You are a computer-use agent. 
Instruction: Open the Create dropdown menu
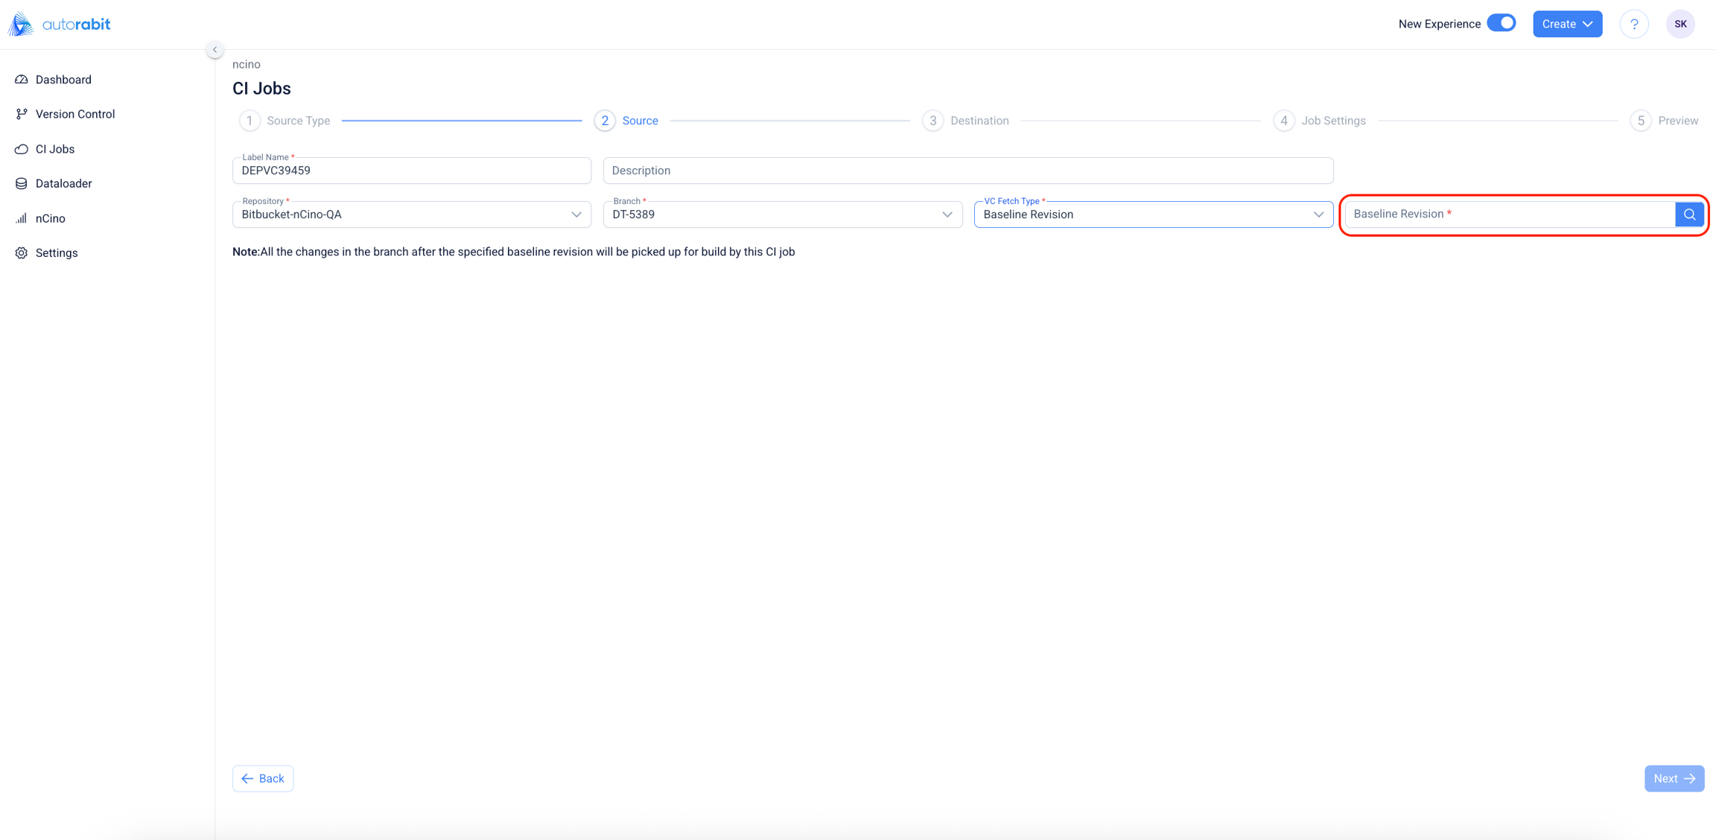(x=1567, y=24)
